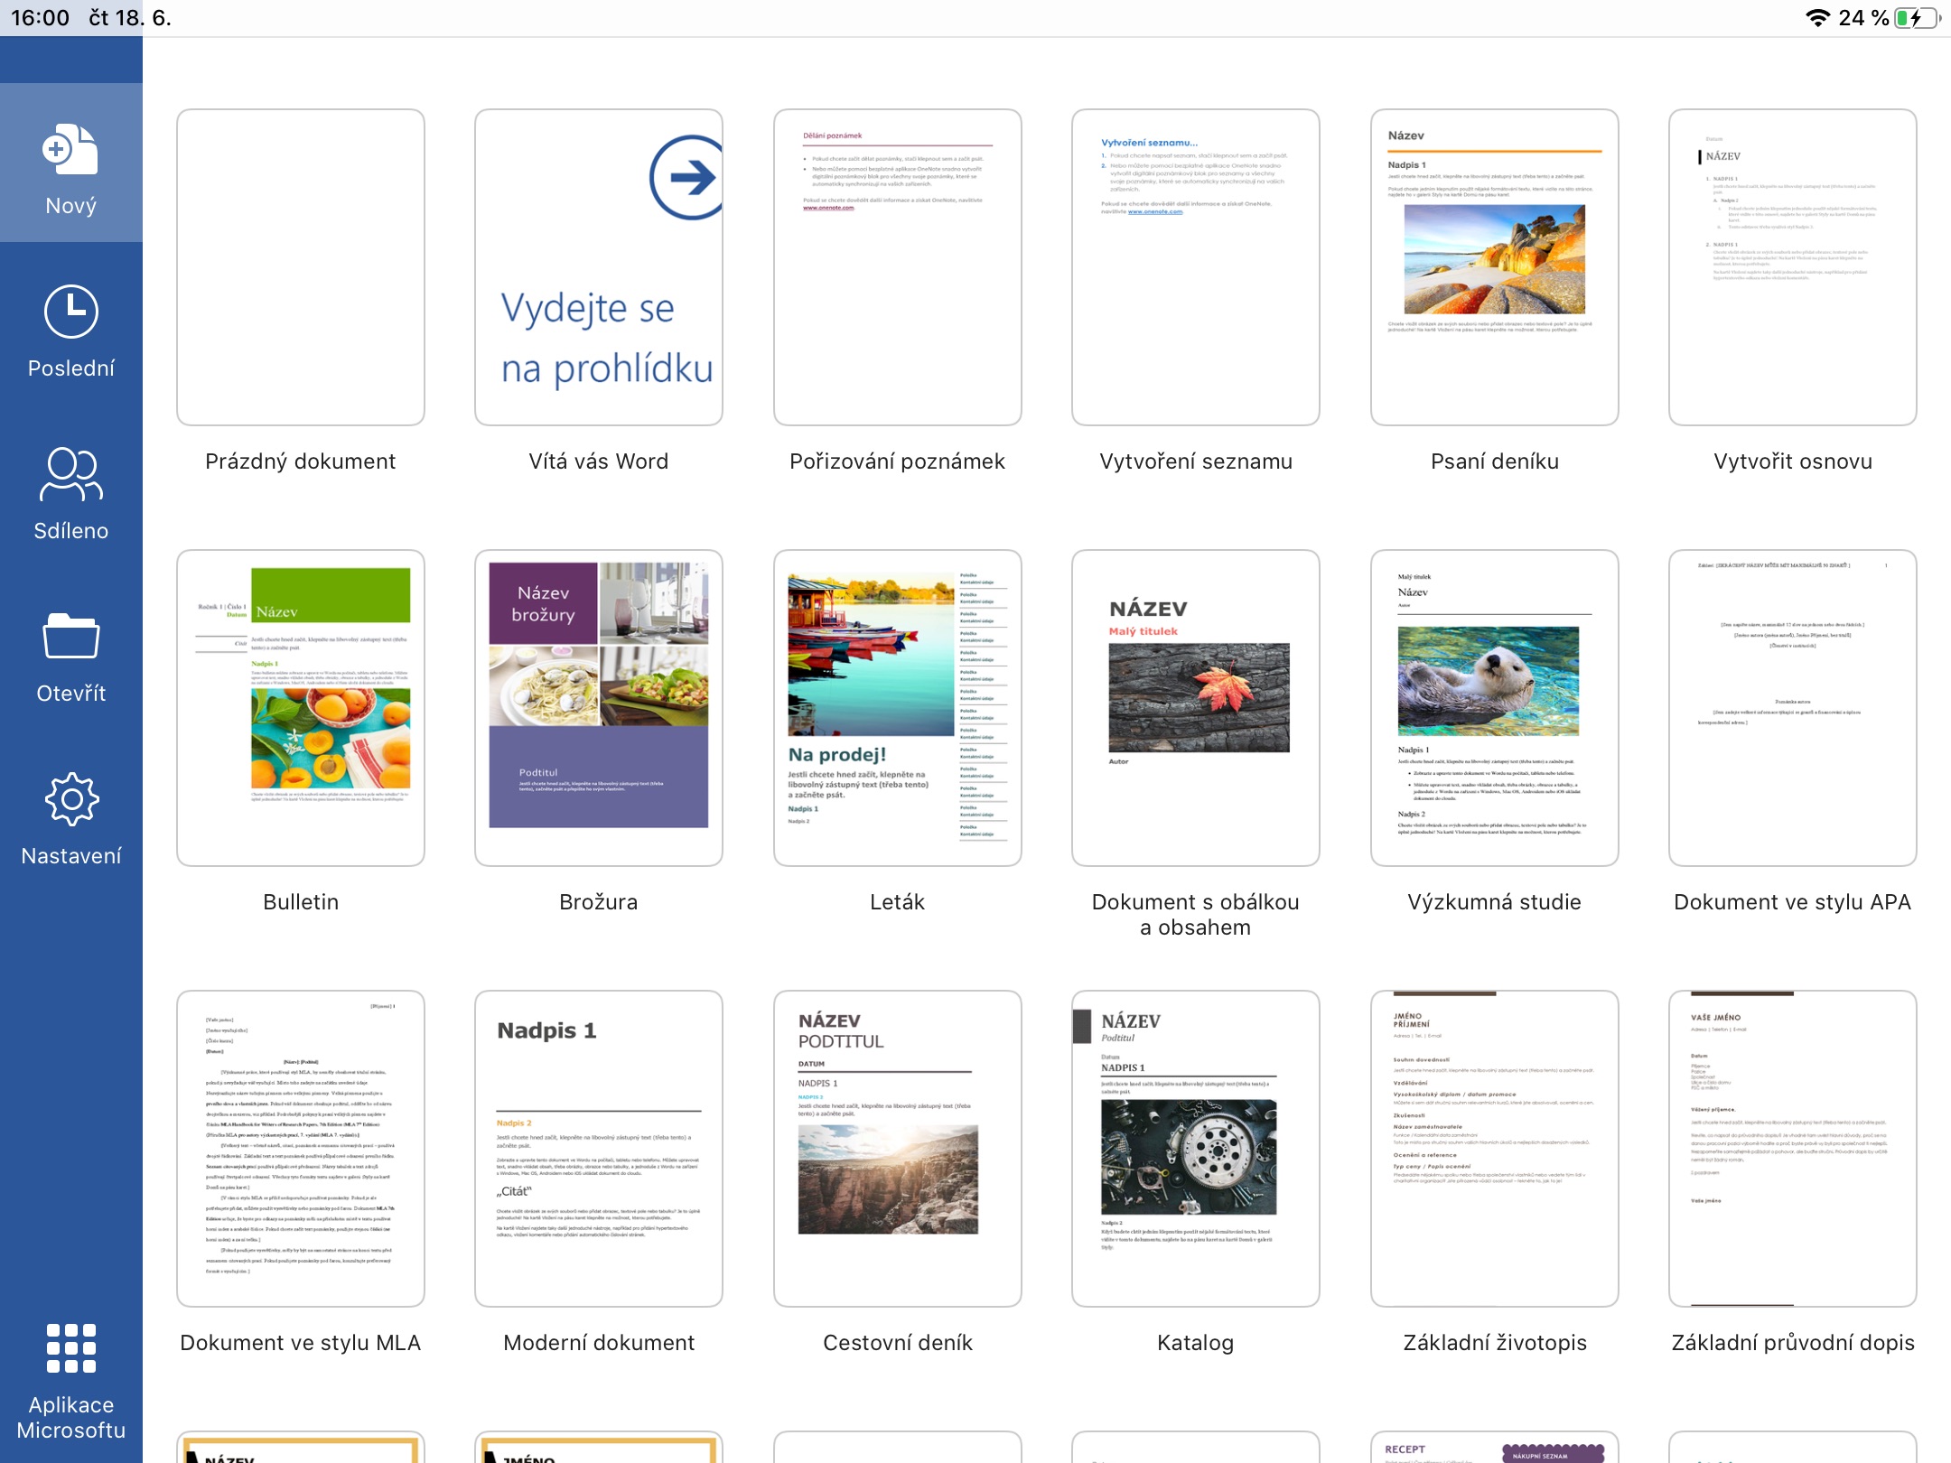
Task: Select the Pořizování poznámek template
Action: pyautogui.click(x=897, y=267)
